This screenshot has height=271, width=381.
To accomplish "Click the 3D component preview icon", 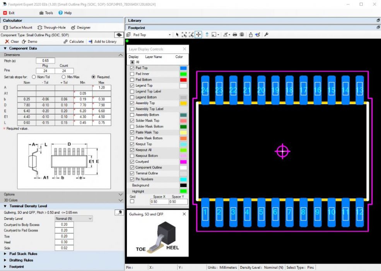I will (119, 35).
